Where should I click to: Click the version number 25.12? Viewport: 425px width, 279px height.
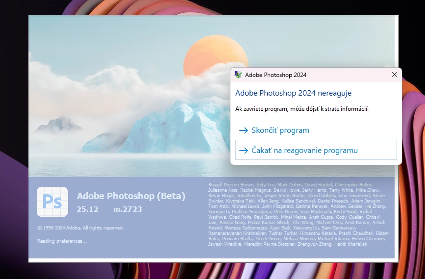tap(88, 209)
